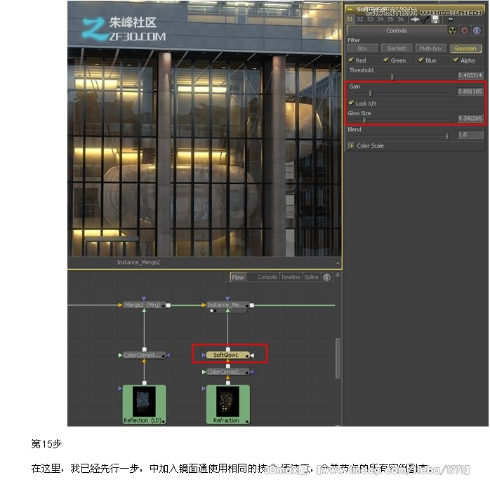The image size is (490, 482).
Task: Switch to settings slot S3
Action: pos(370,20)
